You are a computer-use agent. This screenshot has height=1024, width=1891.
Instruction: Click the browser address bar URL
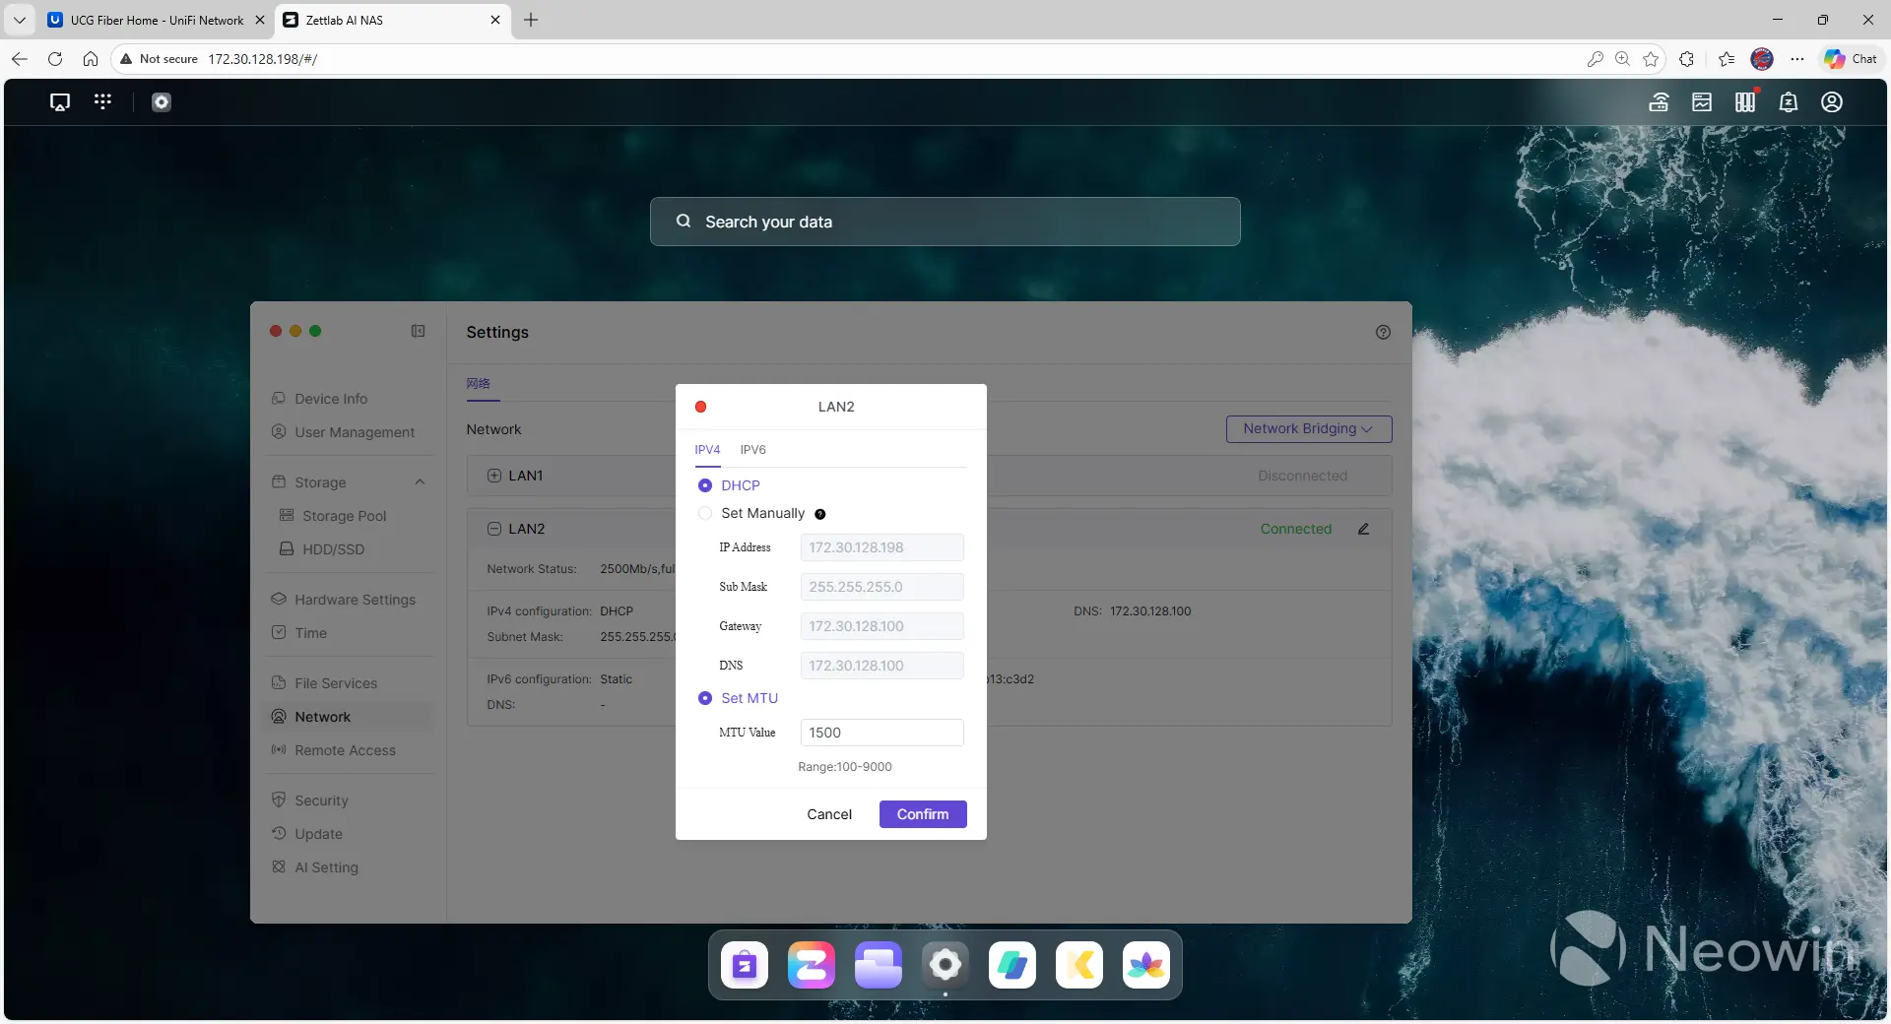[x=262, y=59]
